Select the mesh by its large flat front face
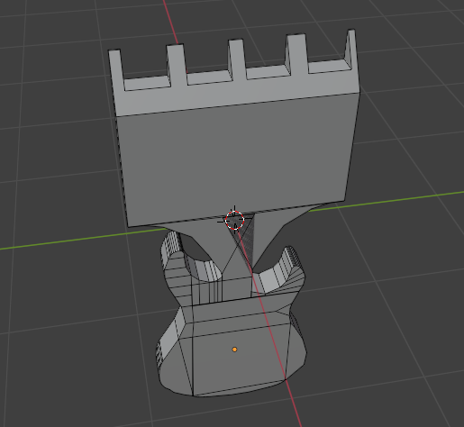Image resolution: width=464 pixels, height=427 pixels. click(x=237, y=159)
